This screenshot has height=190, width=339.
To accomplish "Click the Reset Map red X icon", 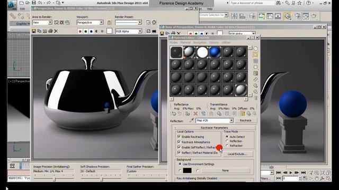I will coord(195,113).
